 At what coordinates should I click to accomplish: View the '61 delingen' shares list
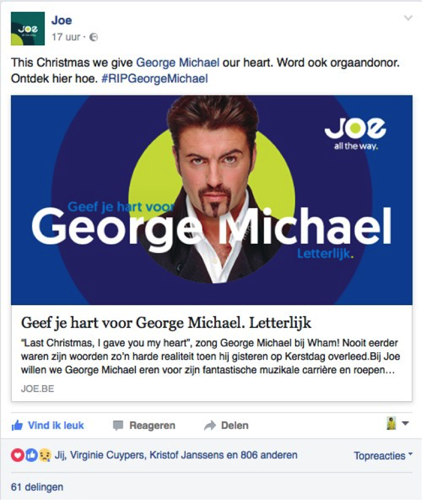[x=37, y=487]
